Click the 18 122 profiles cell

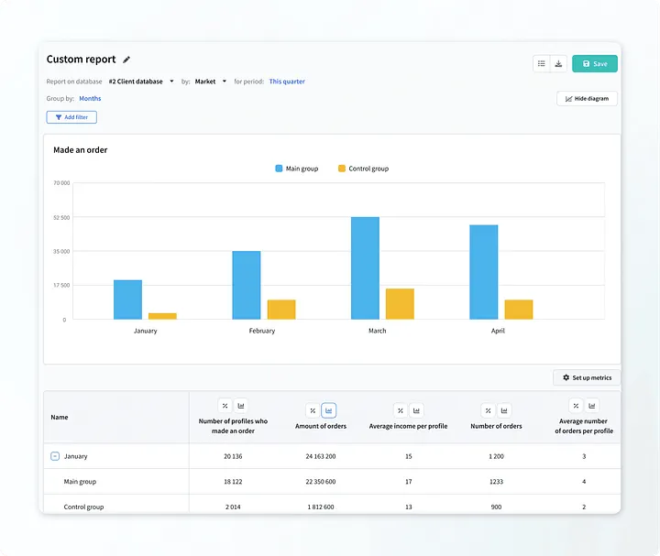click(233, 482)
